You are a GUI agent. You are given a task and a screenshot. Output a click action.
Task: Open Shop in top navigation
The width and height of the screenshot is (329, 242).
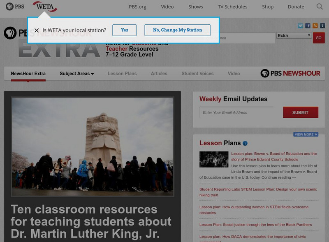[x=268, y=7]
